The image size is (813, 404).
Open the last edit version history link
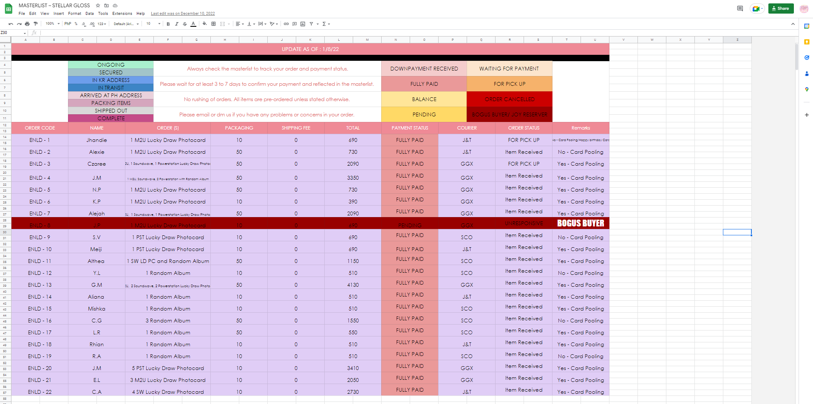point(183,14)
